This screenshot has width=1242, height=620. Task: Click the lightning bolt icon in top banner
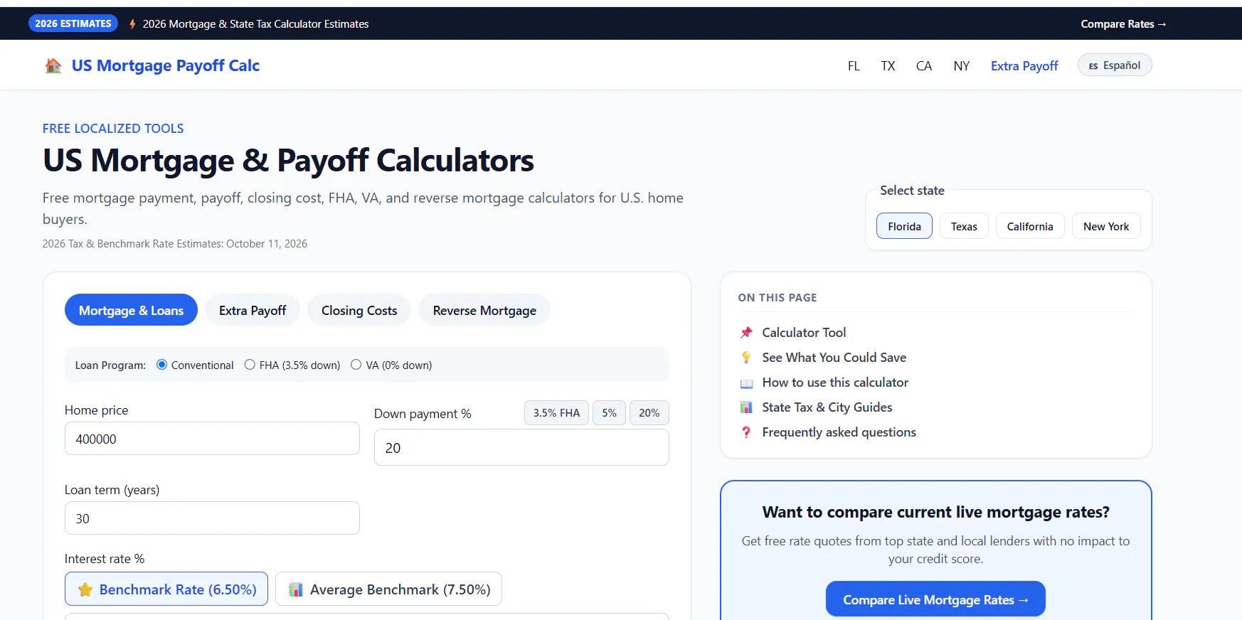pyautogui.click(x=132, y=24)
